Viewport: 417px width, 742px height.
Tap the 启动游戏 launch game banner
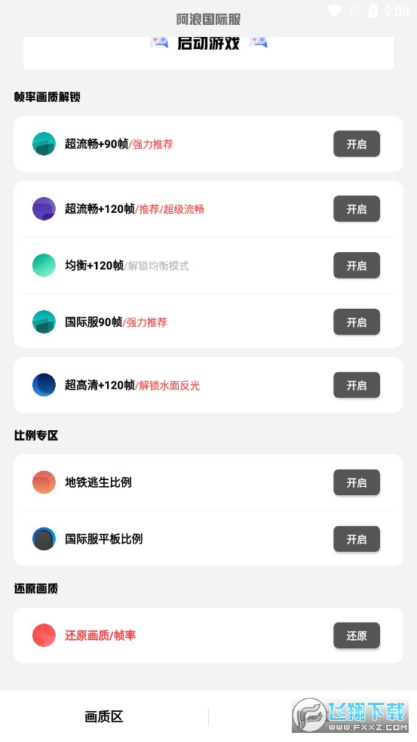point(208,52)
